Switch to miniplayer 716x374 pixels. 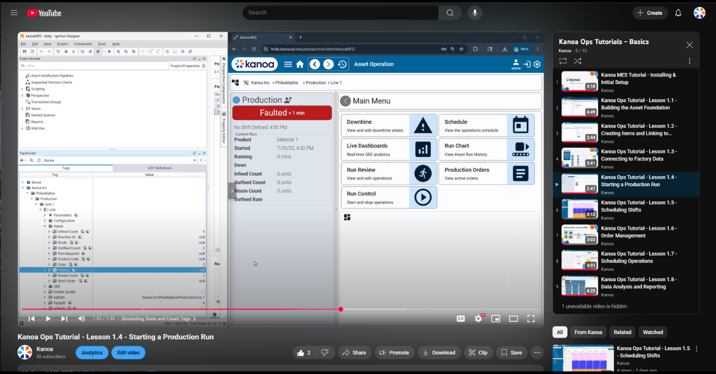[x=495, y=319]
